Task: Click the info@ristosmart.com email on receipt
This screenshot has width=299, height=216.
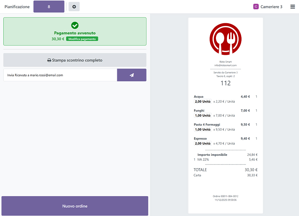Action: [225, 65]
